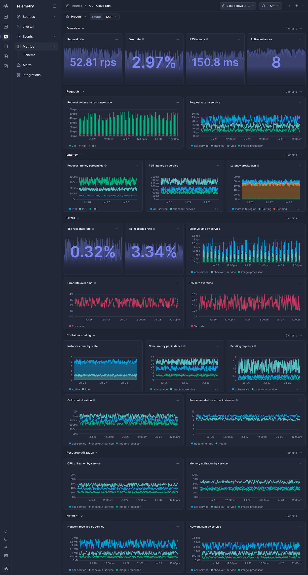The height and width of the screenshot is (575, 308).
Task: Collapse the Telemetry sidebar panel
Action: pyautogui.click(x=55, y=6)
